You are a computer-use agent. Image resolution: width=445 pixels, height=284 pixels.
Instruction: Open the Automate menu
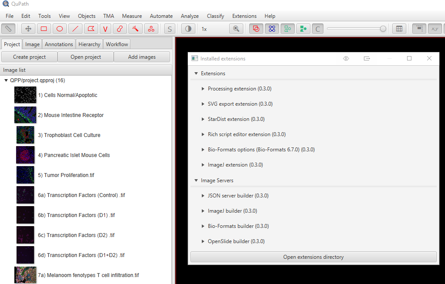tap(161, 16)
